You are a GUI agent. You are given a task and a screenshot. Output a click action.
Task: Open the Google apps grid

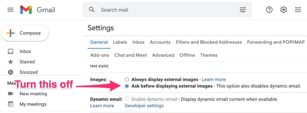tap(298, 10)
